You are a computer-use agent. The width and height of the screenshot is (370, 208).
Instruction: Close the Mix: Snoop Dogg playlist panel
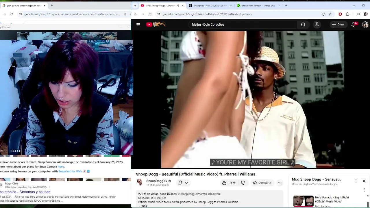tap(364, 181)
